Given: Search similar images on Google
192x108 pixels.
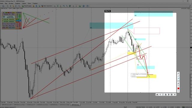Looking at the screenshot, I should [x=163, y=94].
